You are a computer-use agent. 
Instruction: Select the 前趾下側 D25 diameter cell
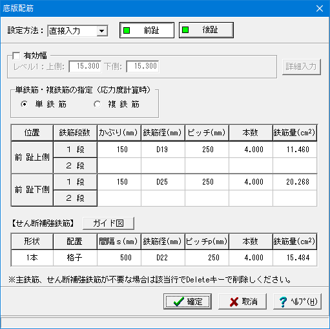pos(163,182)
